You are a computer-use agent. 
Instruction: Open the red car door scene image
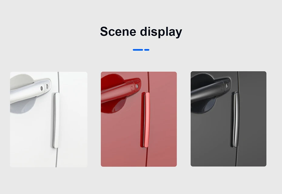(139, 119)
